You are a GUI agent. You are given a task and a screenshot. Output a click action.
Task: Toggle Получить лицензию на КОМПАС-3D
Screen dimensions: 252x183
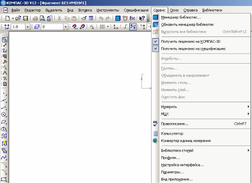click(201, 41)
